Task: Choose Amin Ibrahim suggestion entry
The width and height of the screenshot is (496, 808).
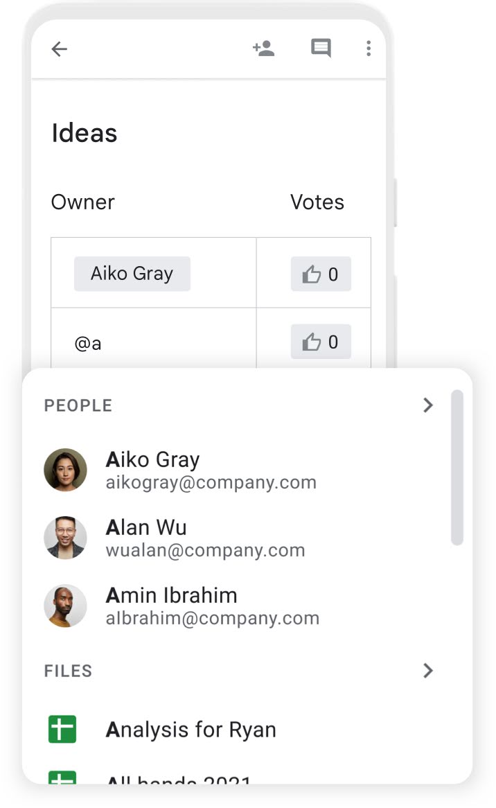Action: 212,606
